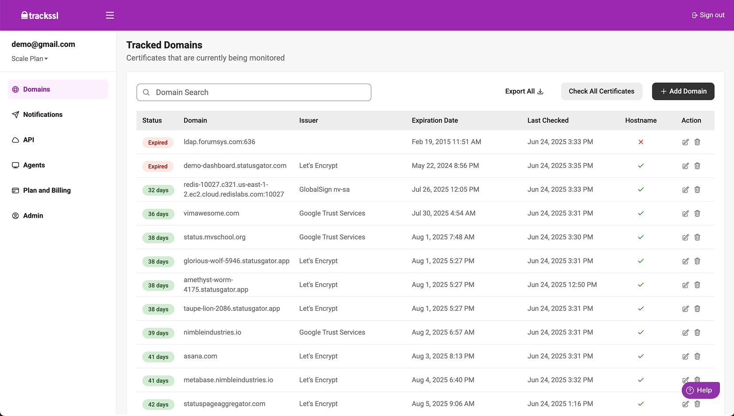Click the Expired badge for ldap.forumsys.com:636
The height and width of the screenshot is (416, 734).
(x=158, y=143)
